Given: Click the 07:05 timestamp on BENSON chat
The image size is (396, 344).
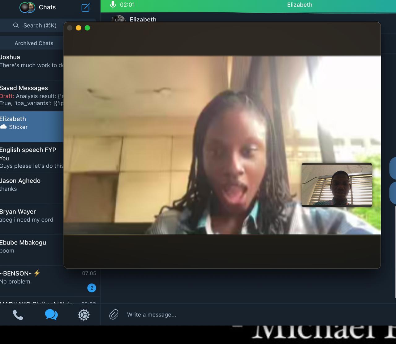Looking at the screenshot, I should (89, 273).
